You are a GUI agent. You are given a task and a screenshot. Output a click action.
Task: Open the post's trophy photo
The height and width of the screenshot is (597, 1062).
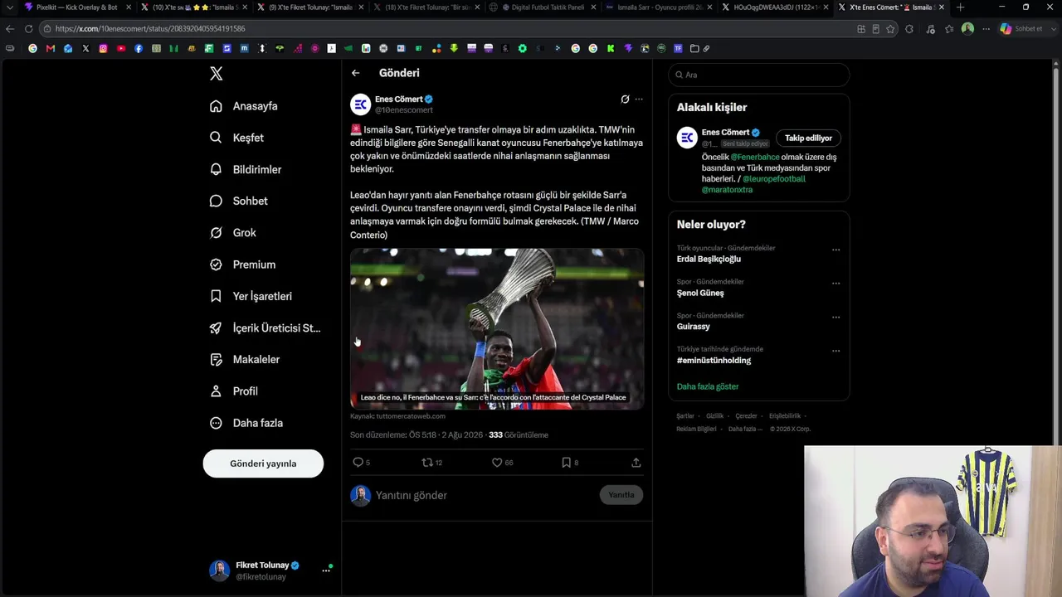coord(497,329)
